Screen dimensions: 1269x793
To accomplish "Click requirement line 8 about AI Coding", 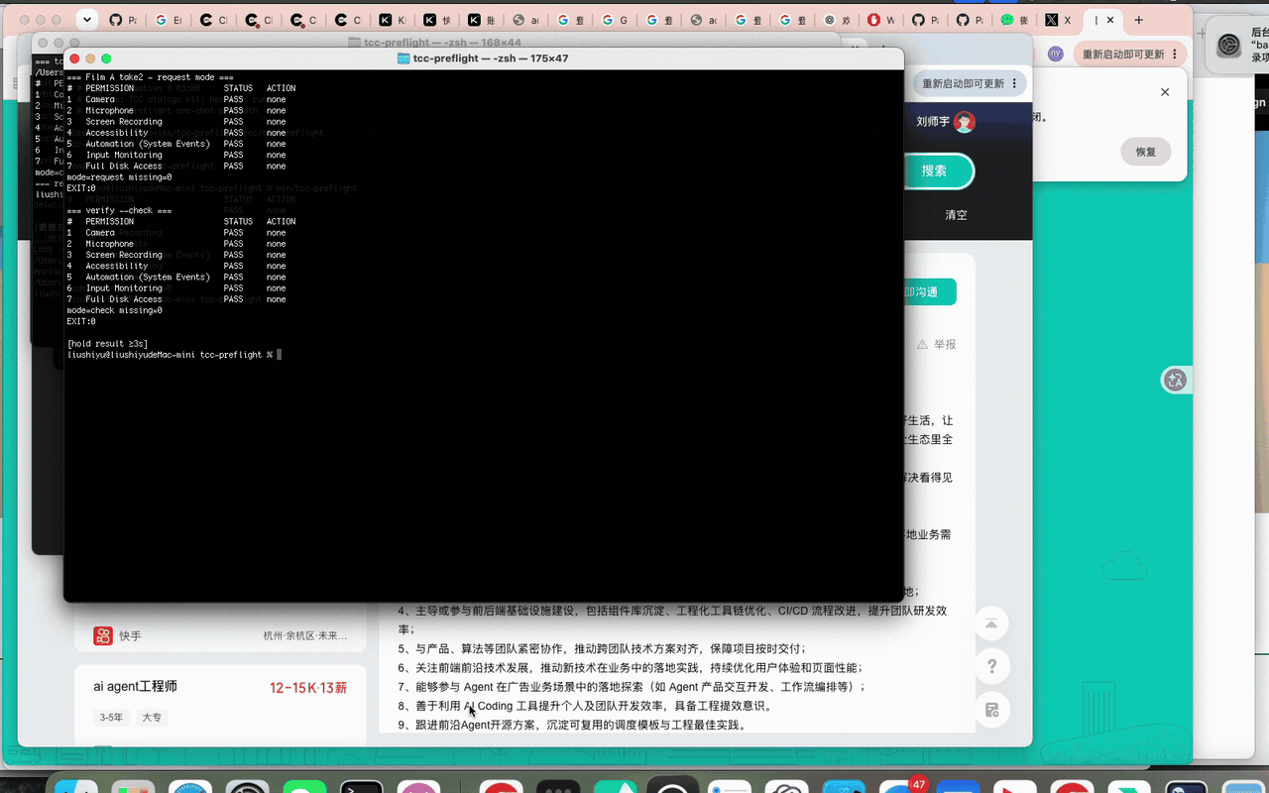I will click(585, 706).
